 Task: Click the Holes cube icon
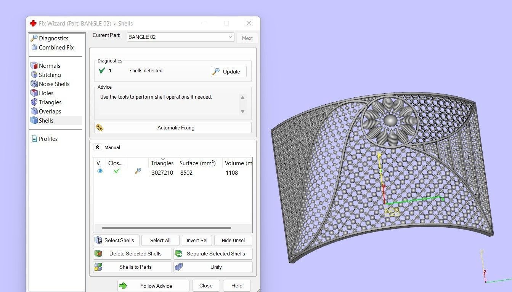coord(34,93)
